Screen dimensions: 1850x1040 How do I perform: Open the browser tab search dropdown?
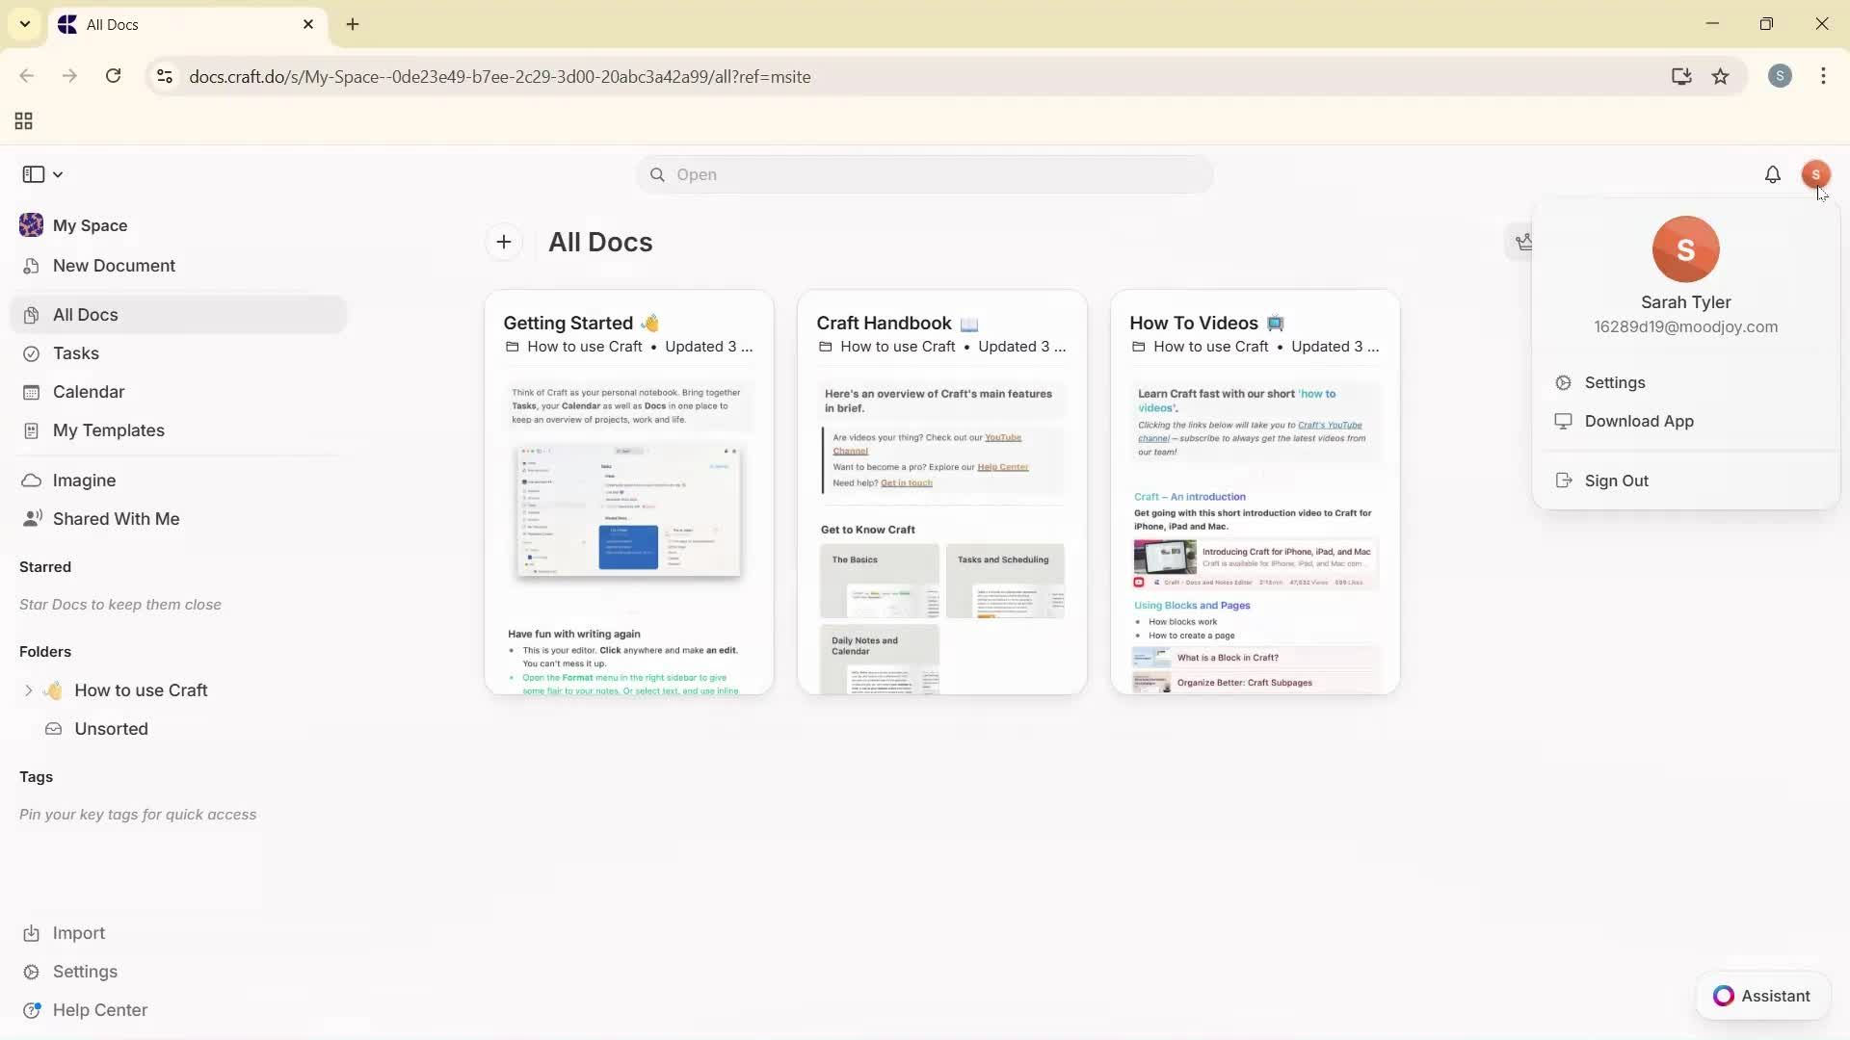tap(25, 24)
